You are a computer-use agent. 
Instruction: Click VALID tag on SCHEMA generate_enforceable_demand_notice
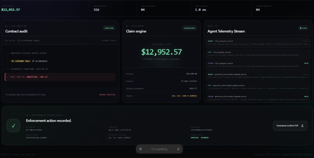click(x=306, y=96)
